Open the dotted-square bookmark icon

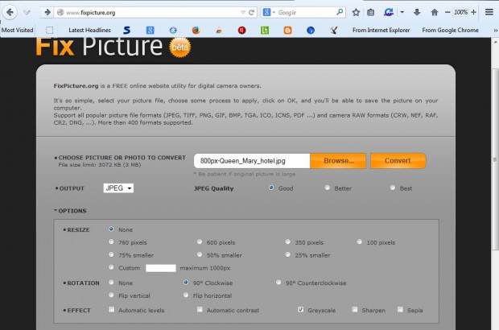pyautogui.click(x=49, y=31)
